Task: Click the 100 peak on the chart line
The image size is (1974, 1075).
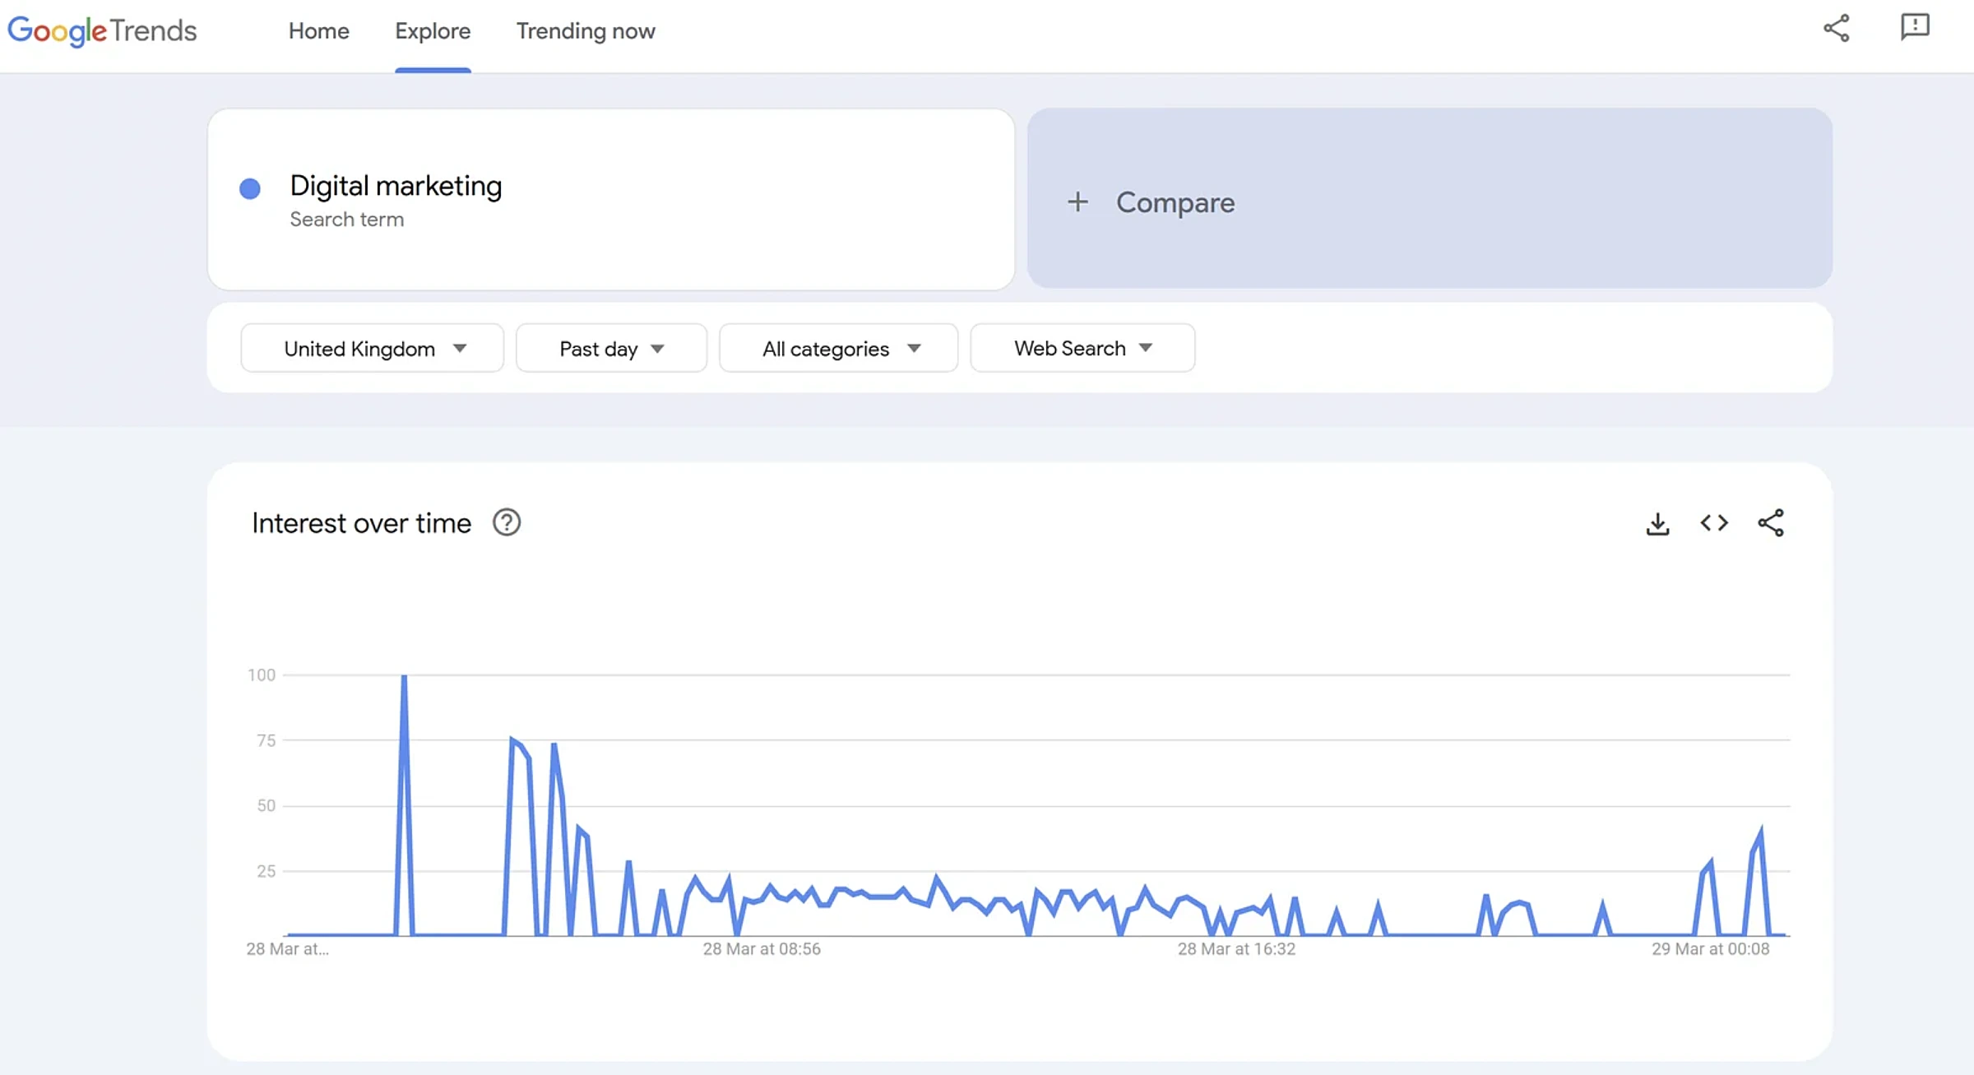Action: click(404, 677)
